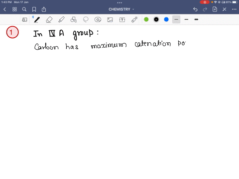Select the Text box tool

(122, 20)
